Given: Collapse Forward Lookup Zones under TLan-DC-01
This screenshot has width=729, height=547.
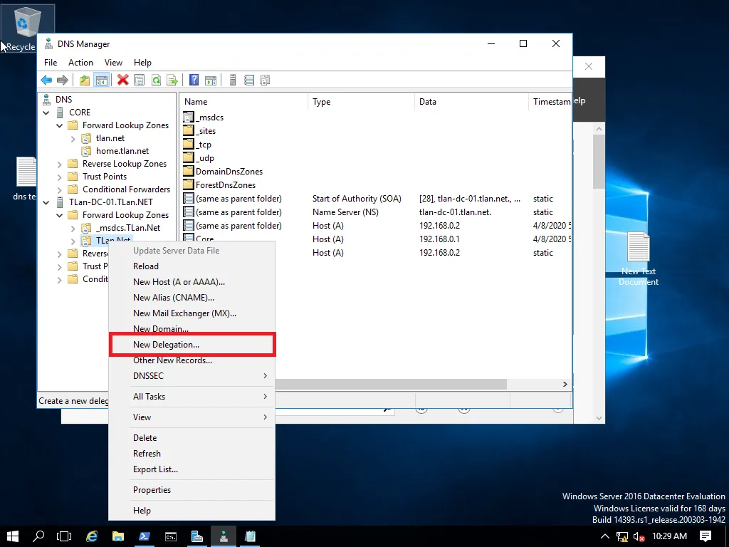Looking at the screenshot, I should tap(60, 215).
